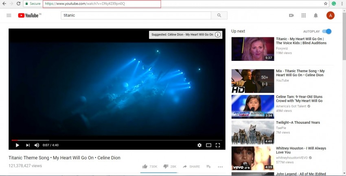Screen dimensions: 346x176
Task: Open 'John Legend - All of Me' title
Action: (x=301, y=174)
